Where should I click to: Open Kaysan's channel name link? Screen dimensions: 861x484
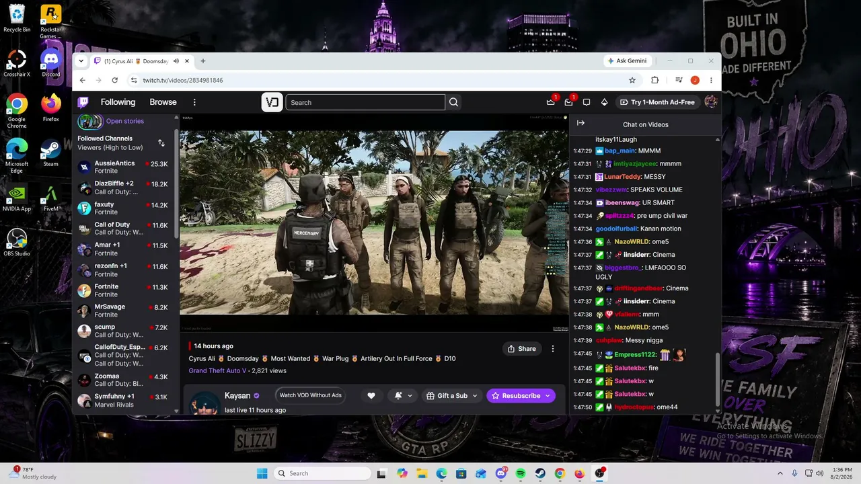pyautogui.click(x=237, y=396)
